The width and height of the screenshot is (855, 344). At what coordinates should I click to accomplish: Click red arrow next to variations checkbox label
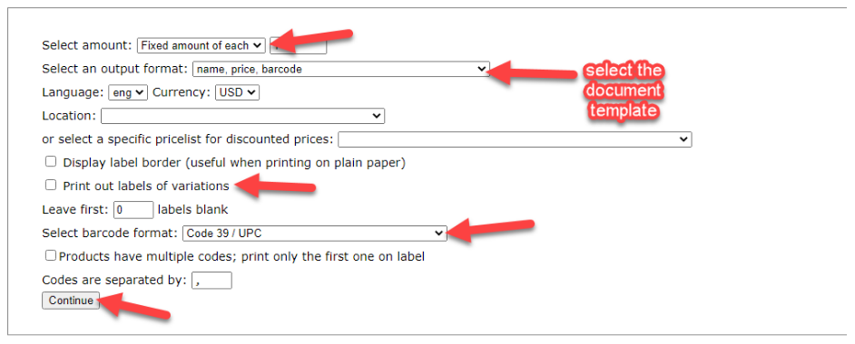(x=276, y=184)
